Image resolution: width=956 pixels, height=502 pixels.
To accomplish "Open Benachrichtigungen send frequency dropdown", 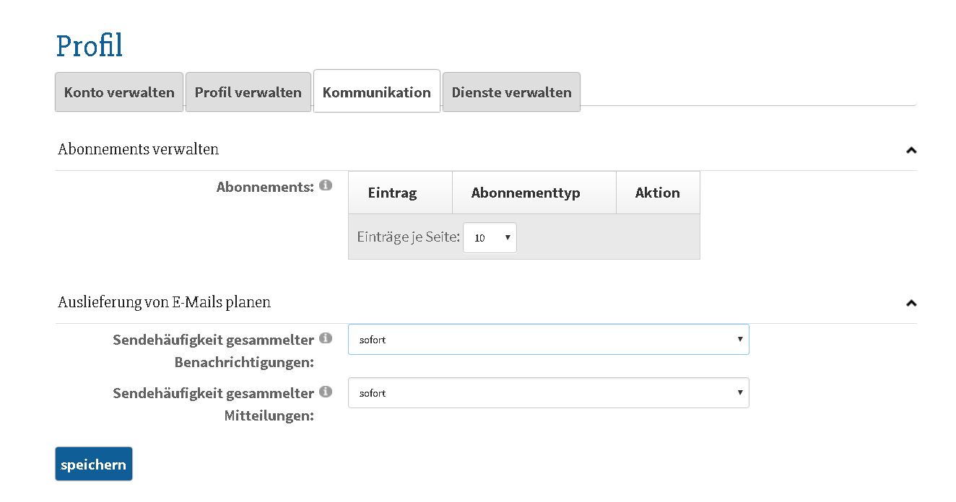I will tap(548, 339).
